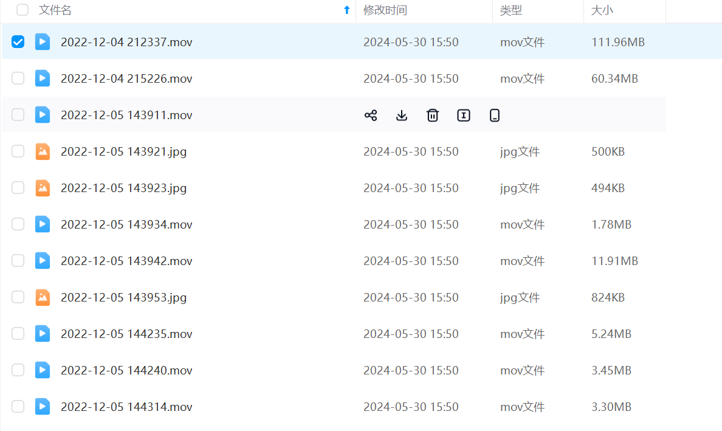Select the 2022-12-05 144314.mov row by its size
Image resolution: width=722 pixels, height=431 pixels.
click(611, 407)
